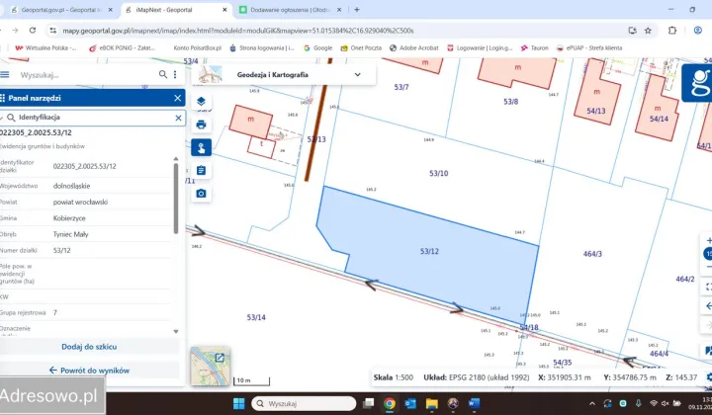
Task: Open the map layers tool
Action: click(201, 101)
